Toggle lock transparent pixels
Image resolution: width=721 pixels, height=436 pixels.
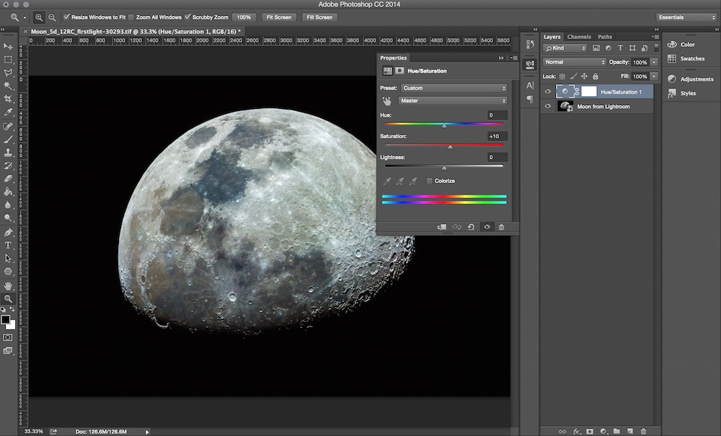click(x=562, y=76)
